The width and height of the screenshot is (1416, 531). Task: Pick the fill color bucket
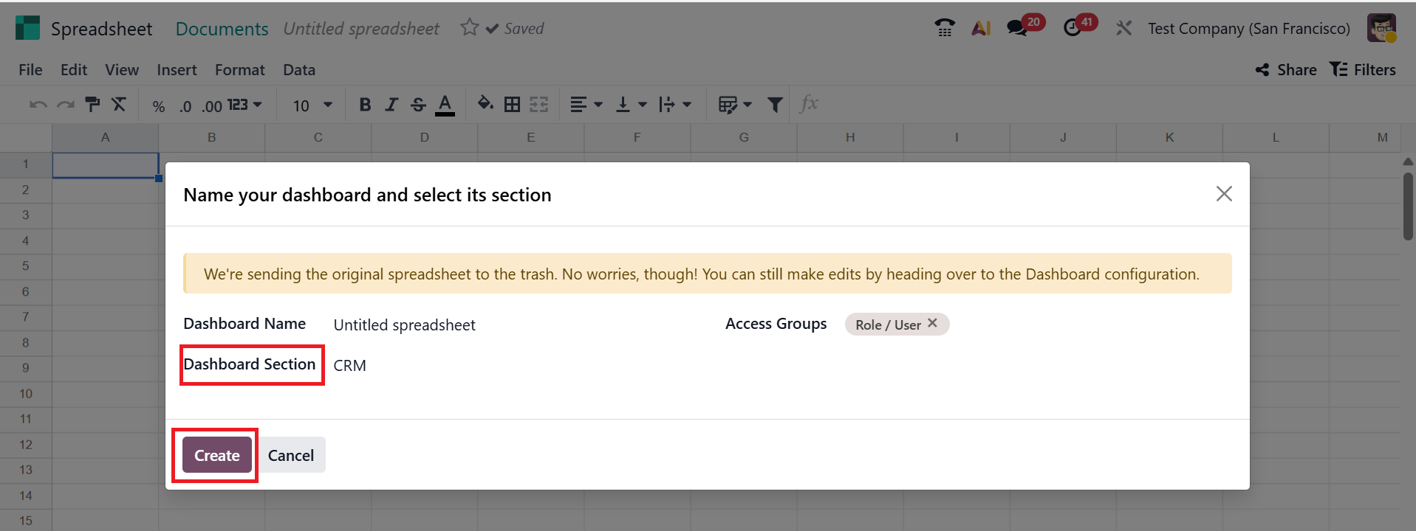485,104
